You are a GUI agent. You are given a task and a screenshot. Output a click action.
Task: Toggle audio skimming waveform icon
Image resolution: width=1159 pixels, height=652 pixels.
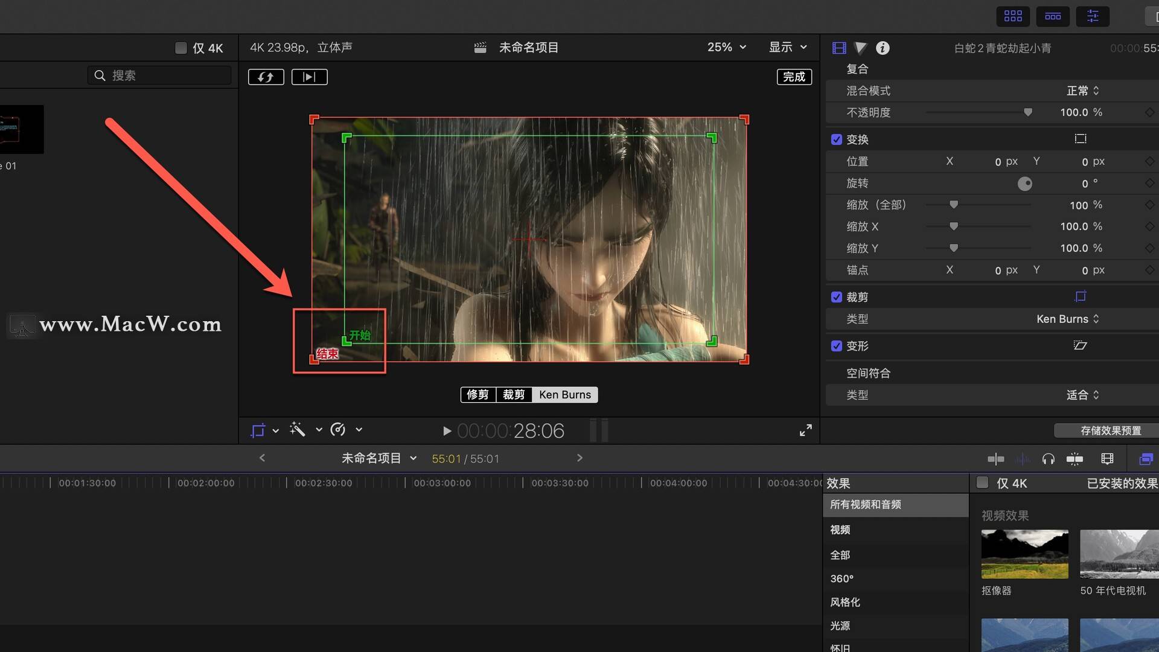(1023, 459)
